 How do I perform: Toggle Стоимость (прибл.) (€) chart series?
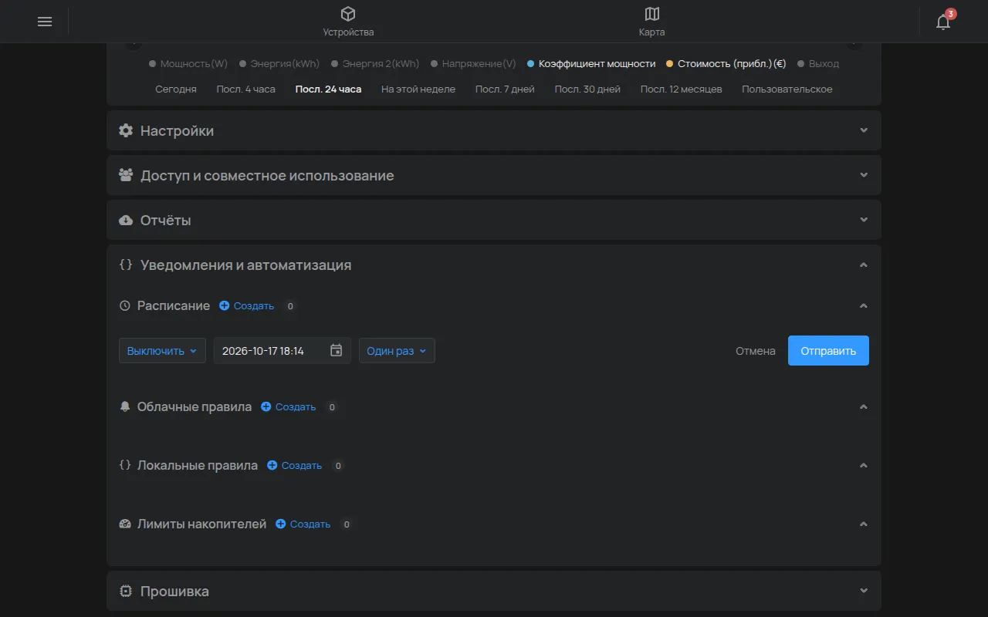726,64
